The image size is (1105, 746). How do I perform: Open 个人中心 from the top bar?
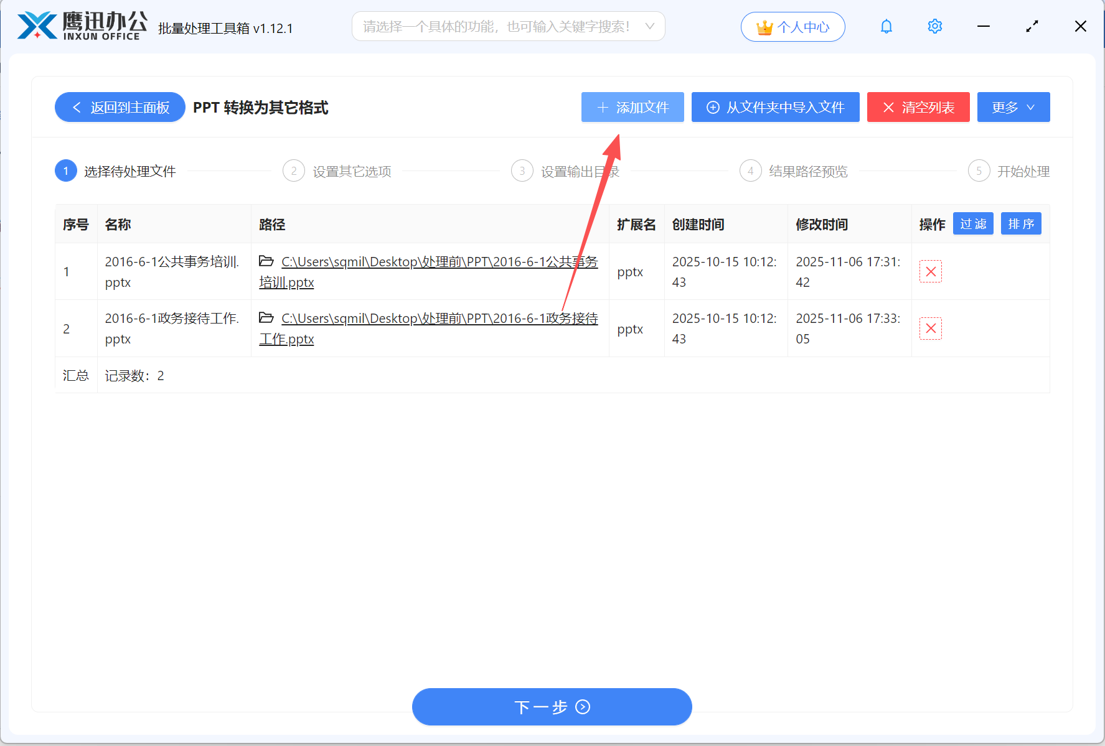click(x=792, y=27)
